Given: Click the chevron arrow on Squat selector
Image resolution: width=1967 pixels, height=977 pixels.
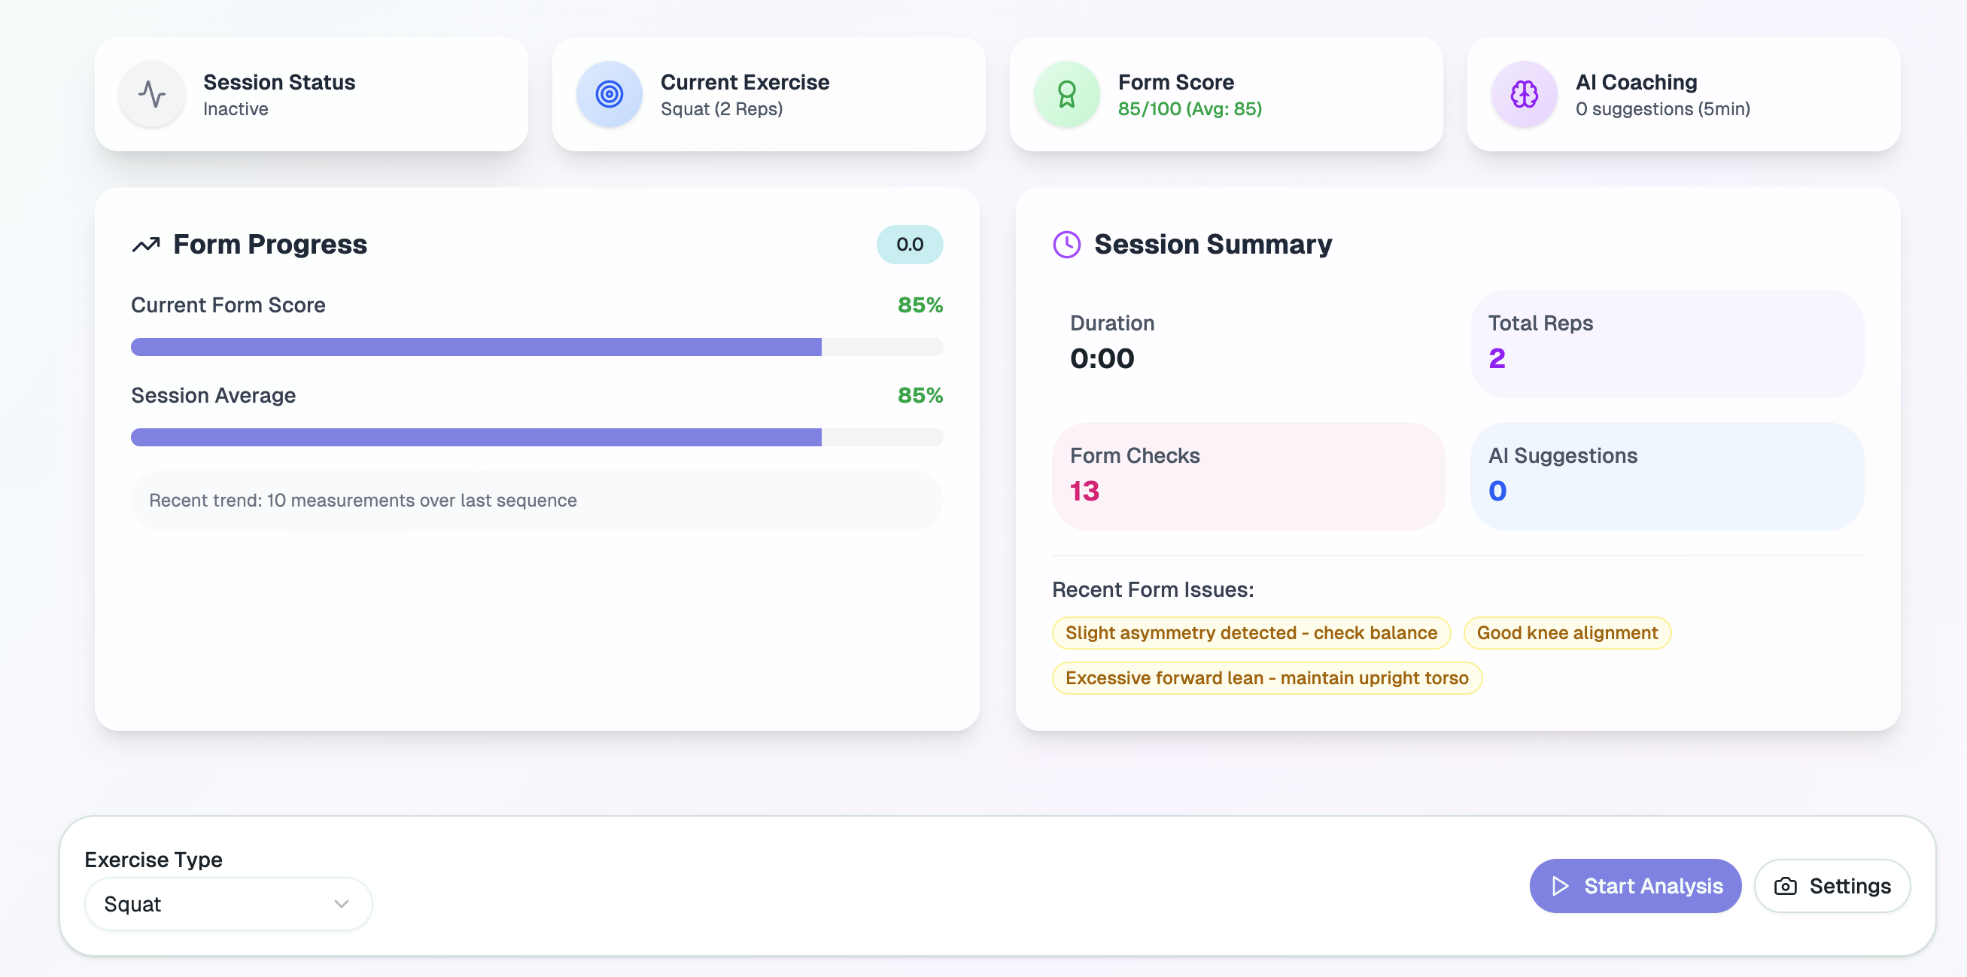Looking at the screenshot, I should click(342, 904).
